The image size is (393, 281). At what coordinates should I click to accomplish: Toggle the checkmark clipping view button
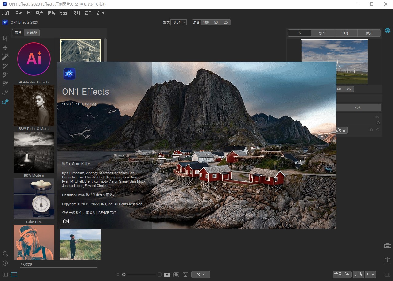click(x=185, y=275)
